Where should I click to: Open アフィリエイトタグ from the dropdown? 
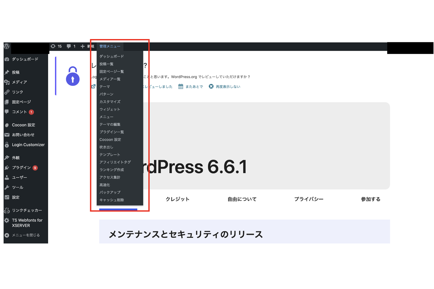(x=120, y=162)
